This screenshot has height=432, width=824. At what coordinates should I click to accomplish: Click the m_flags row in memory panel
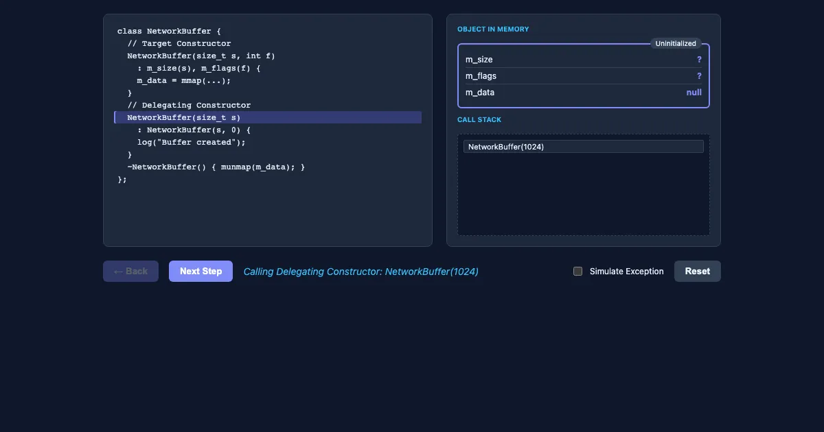coord(584,76)
